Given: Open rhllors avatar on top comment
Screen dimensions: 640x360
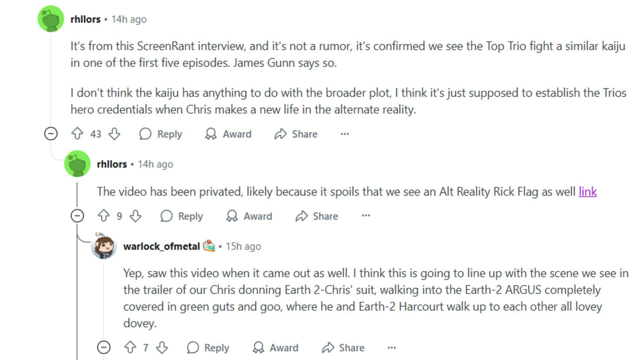Looking at the screenshot, I should (x=51, y=19).
